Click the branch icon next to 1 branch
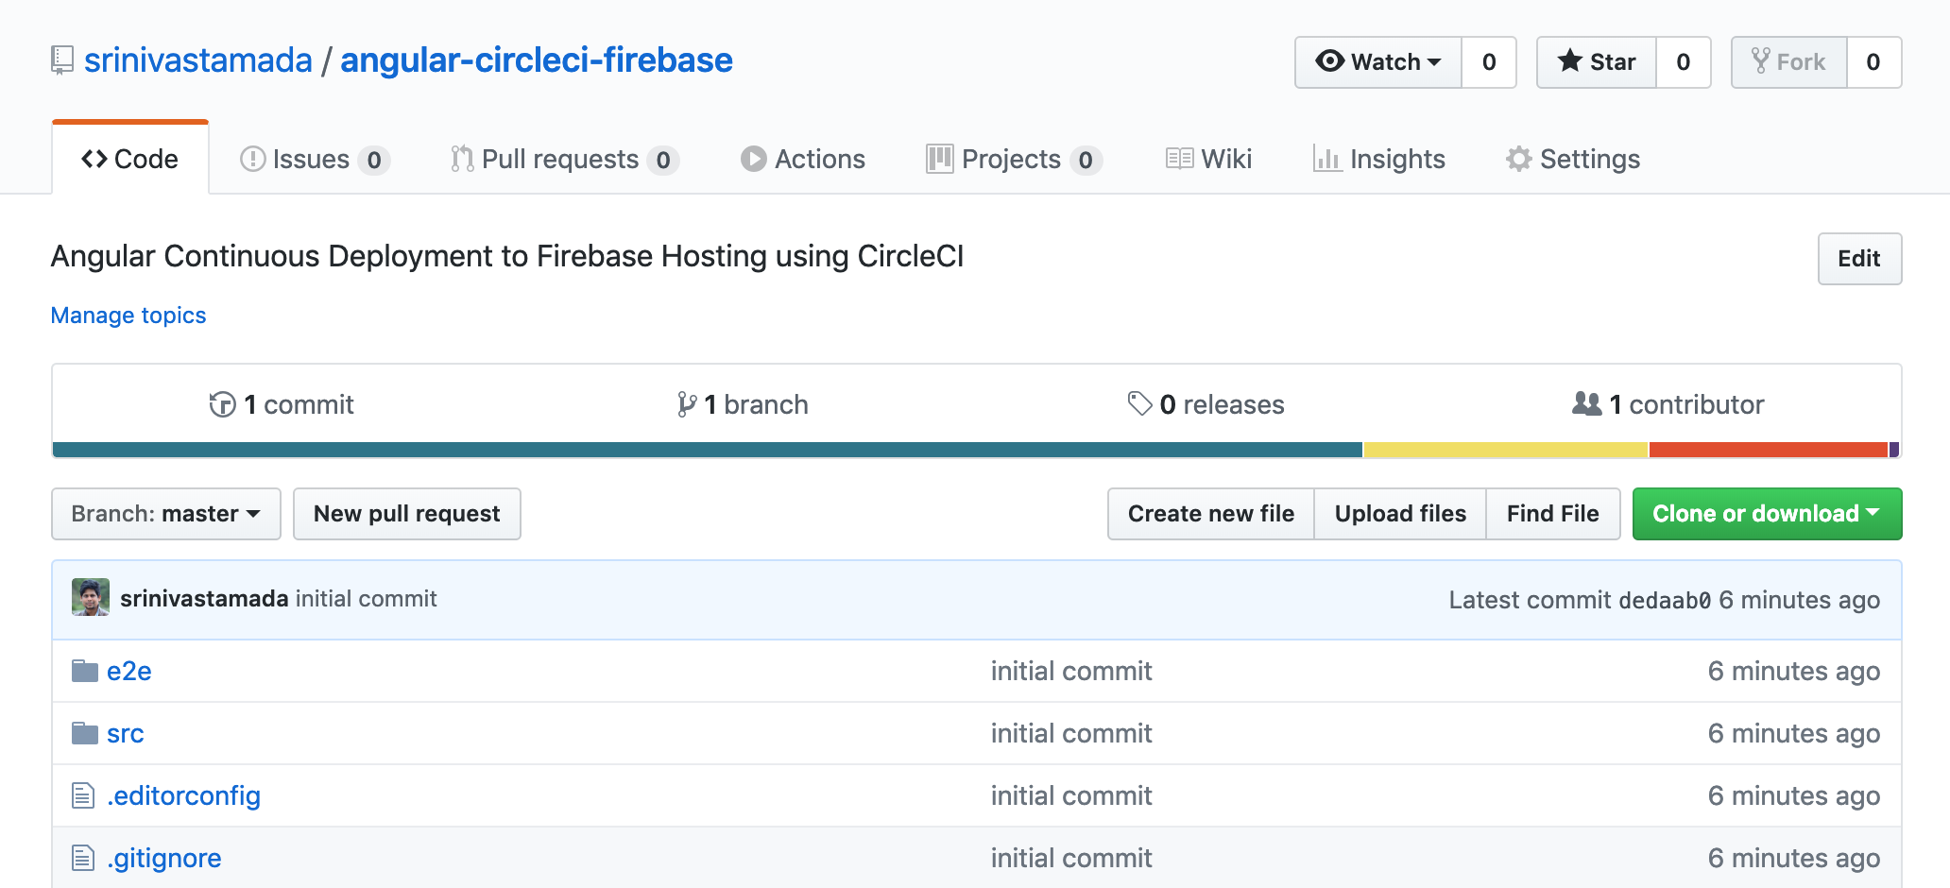1950x888 pixels. [687, 404]
